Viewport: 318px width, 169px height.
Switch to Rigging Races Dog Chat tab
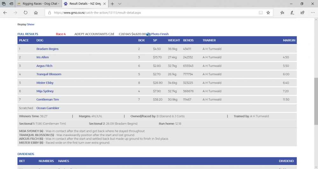(38, 4)
